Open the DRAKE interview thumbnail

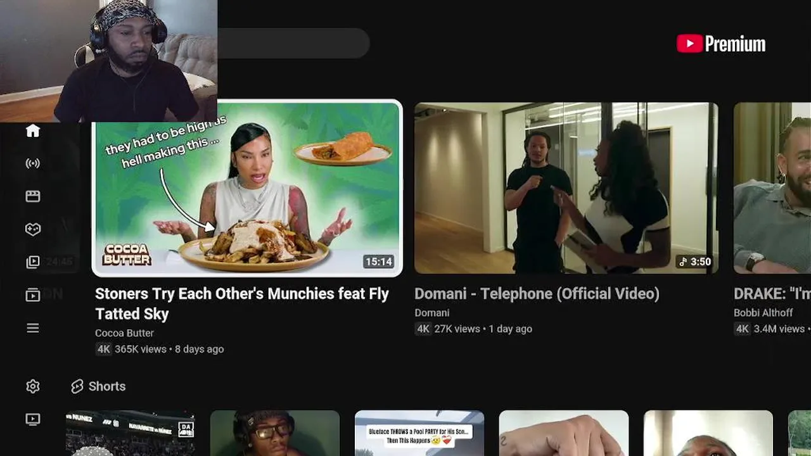[x=772, y=188]
